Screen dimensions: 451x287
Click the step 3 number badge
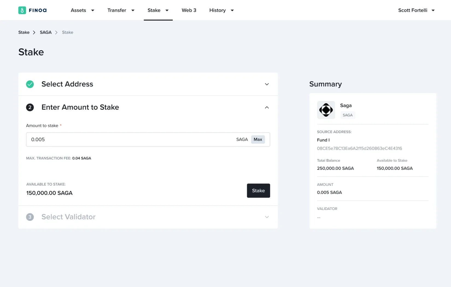coord(30,217)
